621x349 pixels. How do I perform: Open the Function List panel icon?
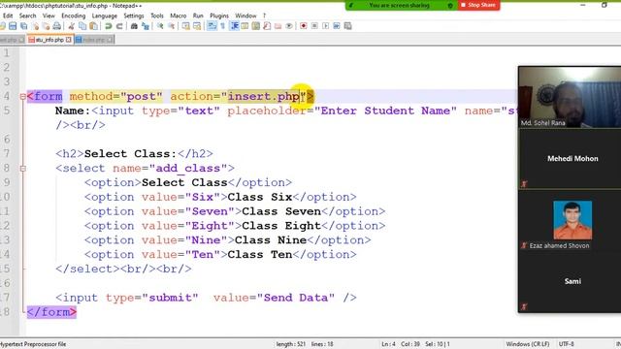coord(267,26)
